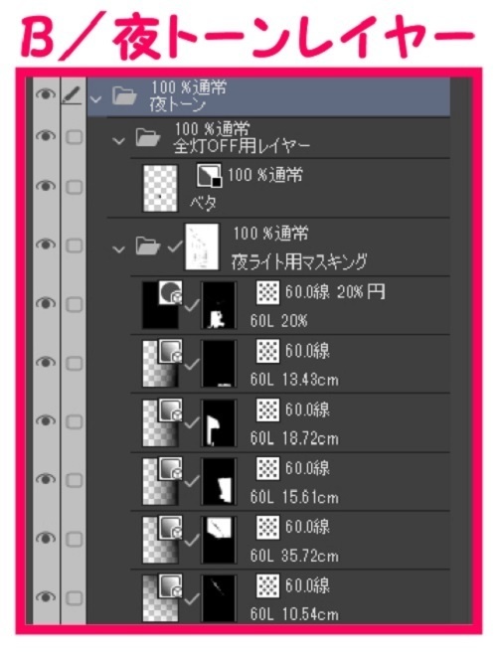Image resolution: width=497 pixels, height=654 pixels.
Task: Hide the 60L 35.72cm layer
Action: tap(45, 539)
